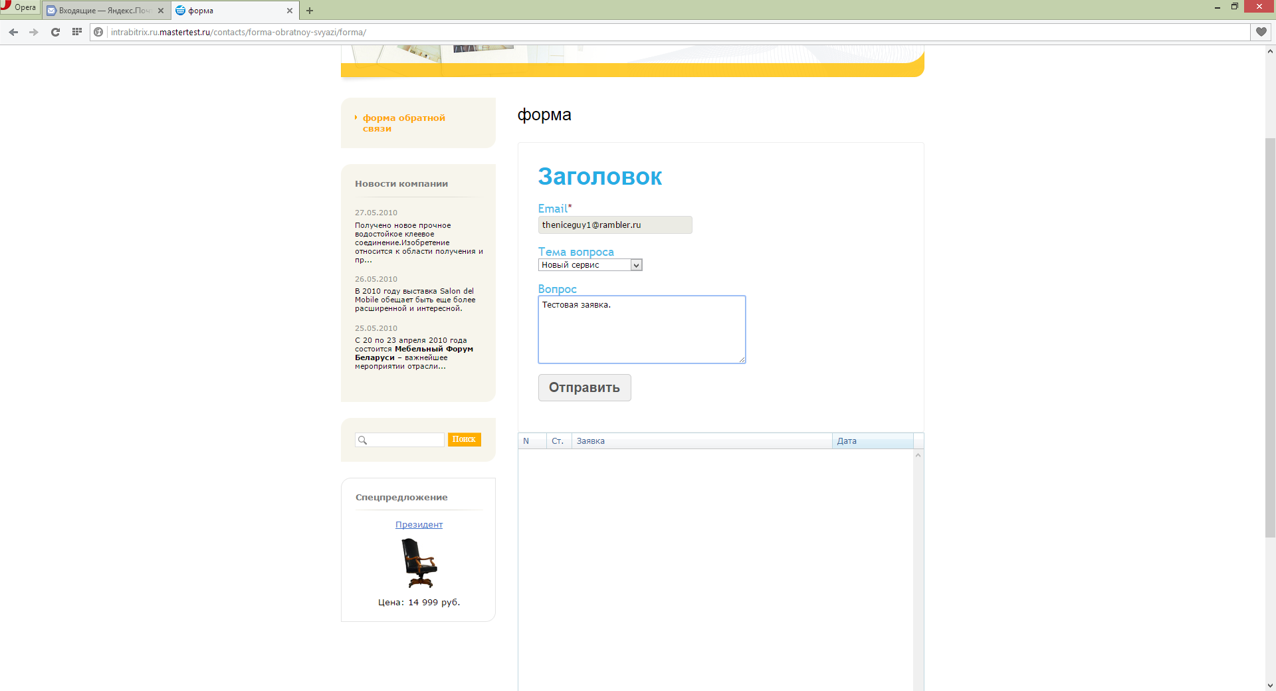Click the office chair product thumbnail
This screenshot has height=691, width=1276.
[419, 563]
